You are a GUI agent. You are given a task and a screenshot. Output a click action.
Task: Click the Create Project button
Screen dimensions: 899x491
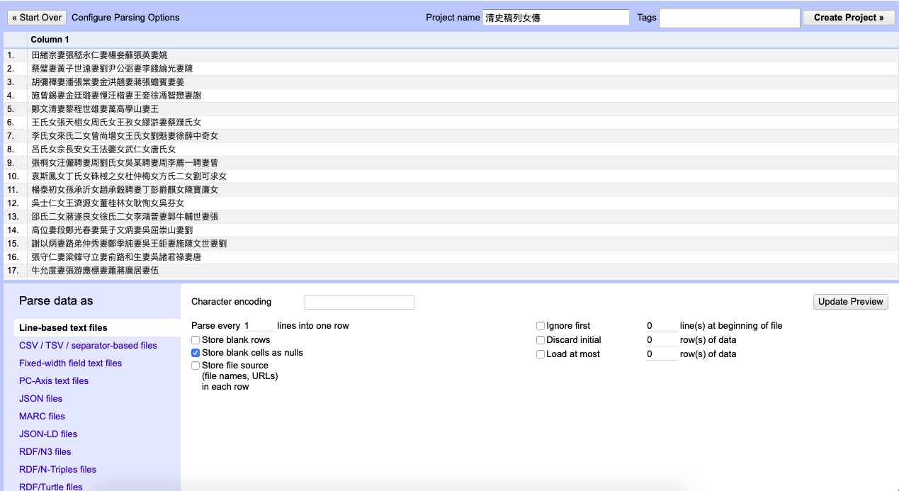(x=849, y=18)
